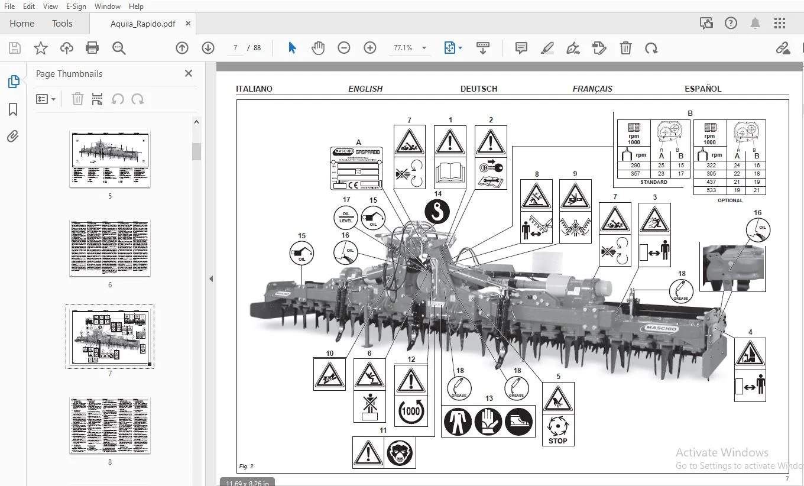Open the Edit menu
This screenshot has width=804, height=486.
28,6
